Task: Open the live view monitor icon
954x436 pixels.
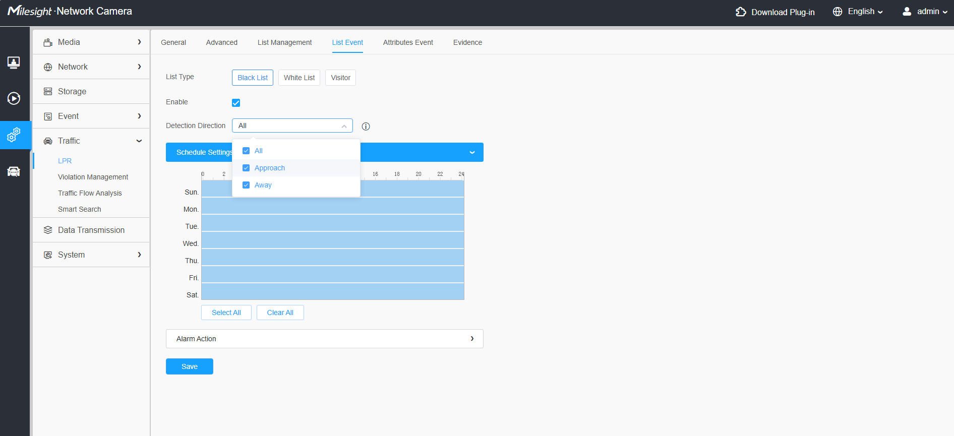Action: point(14,63)
